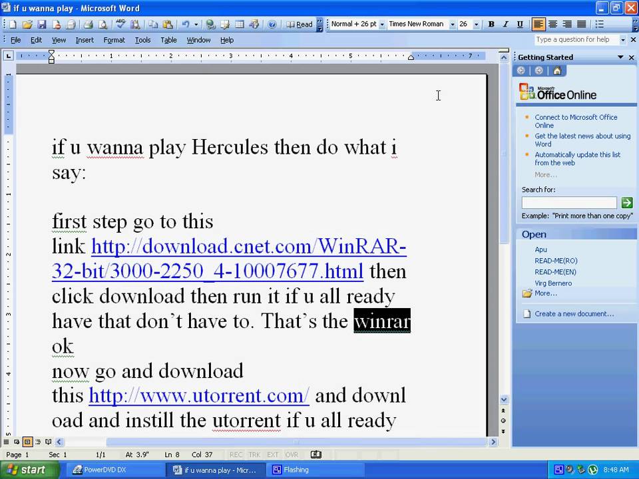Toggle TRK track changes in status bar

click(x=254, y=454)
